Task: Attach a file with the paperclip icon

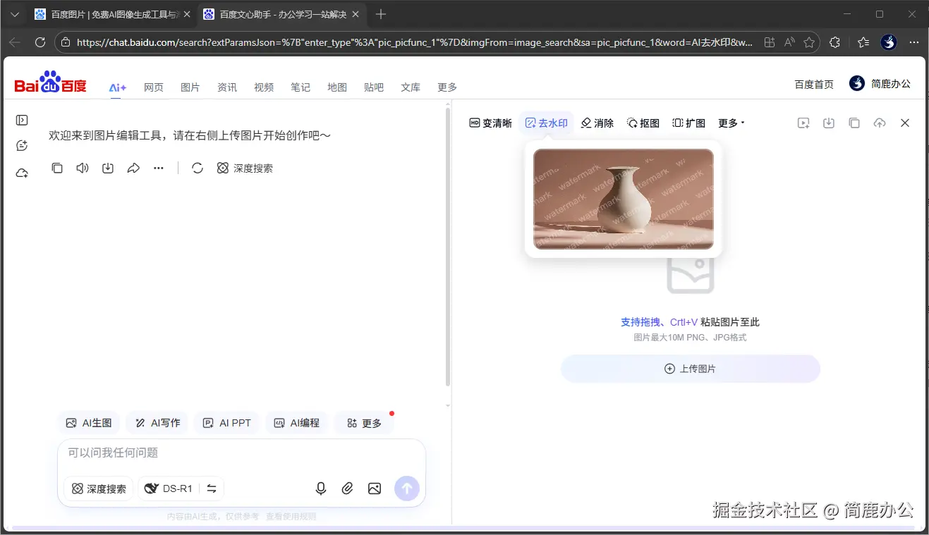Action: 347,488
